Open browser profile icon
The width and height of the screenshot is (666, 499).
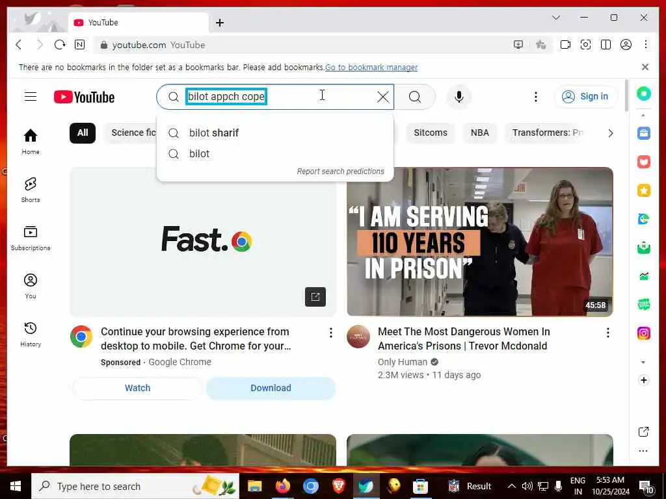tap(626, 45)
